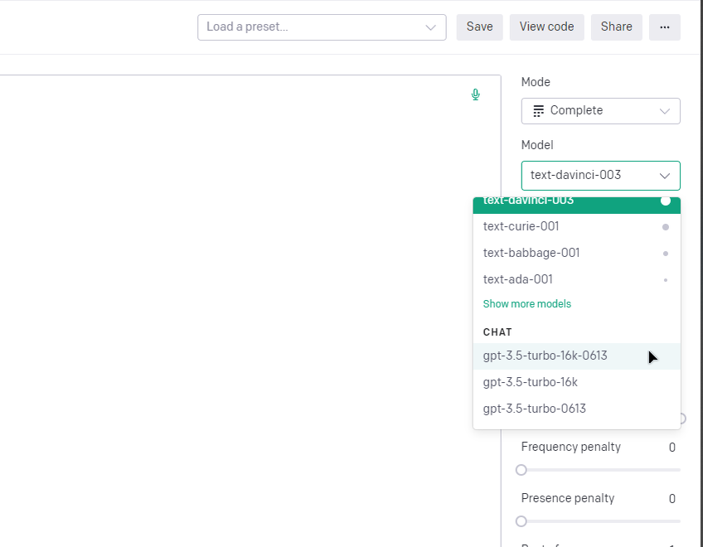Choose gpt-3.5-turbo-0613 chat model

pos(576,409)
